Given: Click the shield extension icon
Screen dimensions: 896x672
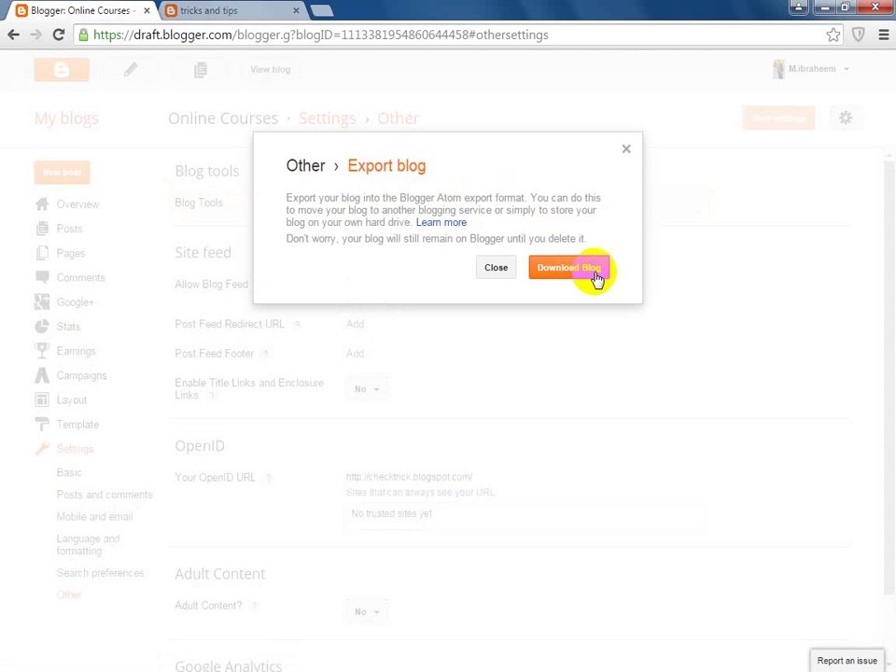Looking at the screenshot, I should (859, 35).
